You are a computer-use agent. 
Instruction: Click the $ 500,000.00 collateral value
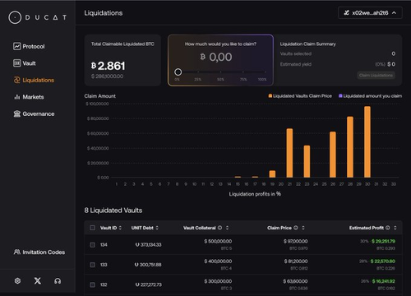point(218,241)
